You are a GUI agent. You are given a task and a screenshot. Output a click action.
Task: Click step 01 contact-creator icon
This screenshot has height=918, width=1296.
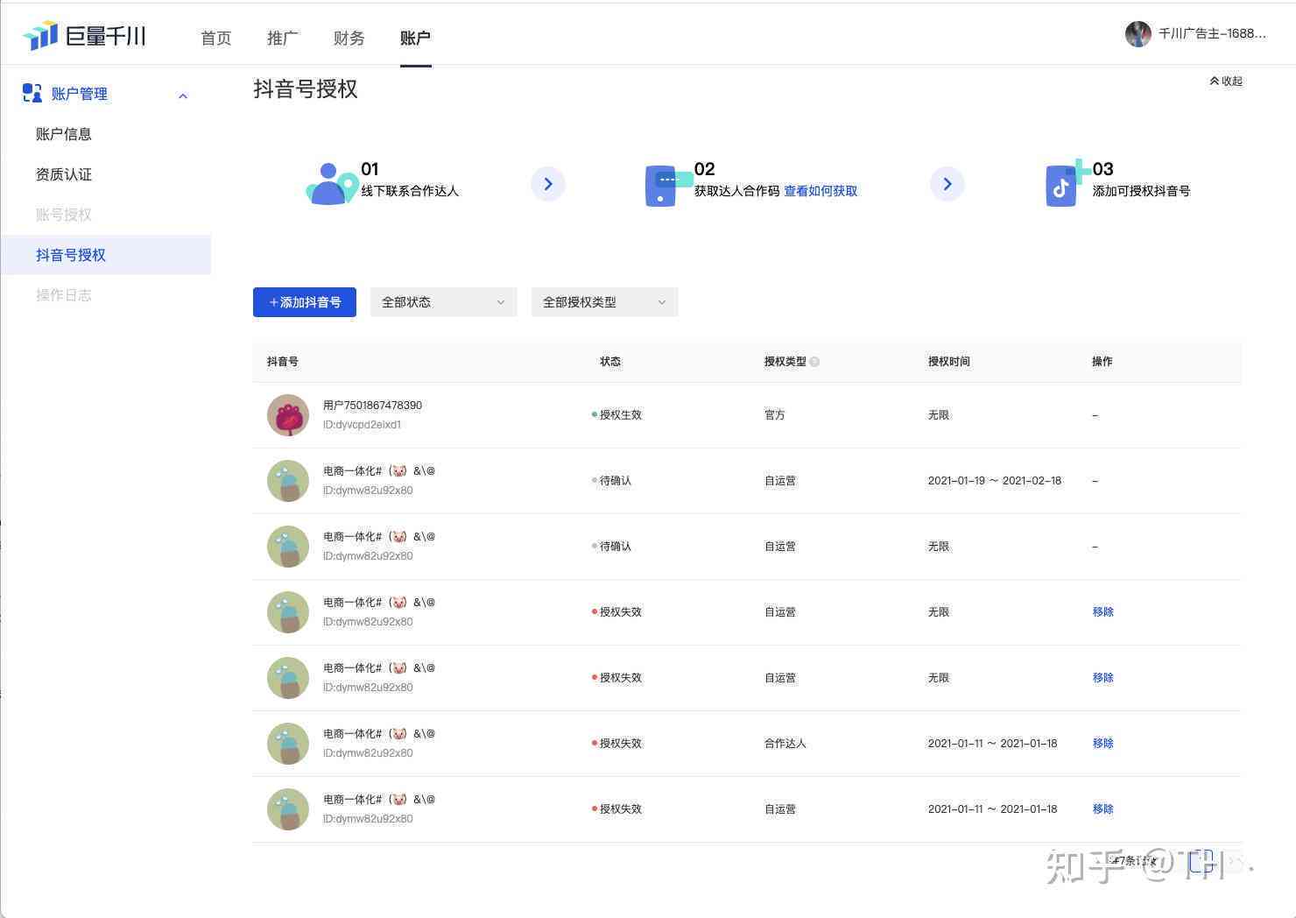pos(331,184)
